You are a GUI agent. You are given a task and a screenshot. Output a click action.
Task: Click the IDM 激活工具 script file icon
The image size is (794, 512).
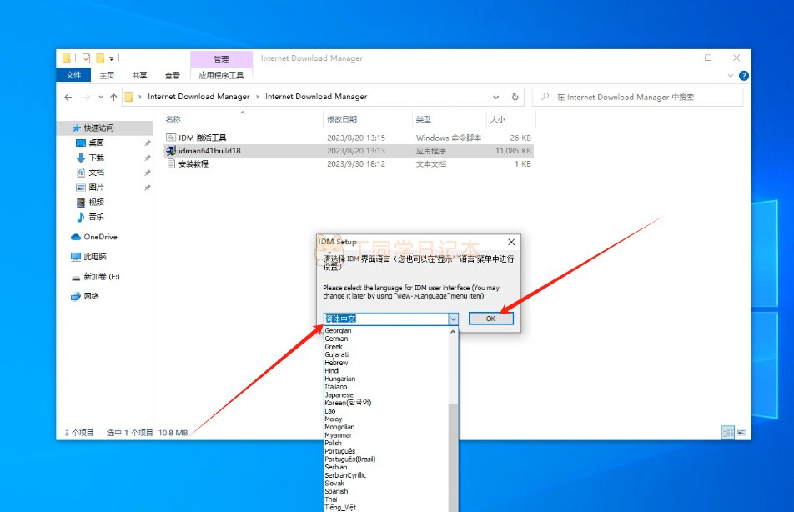pos(171,138)
